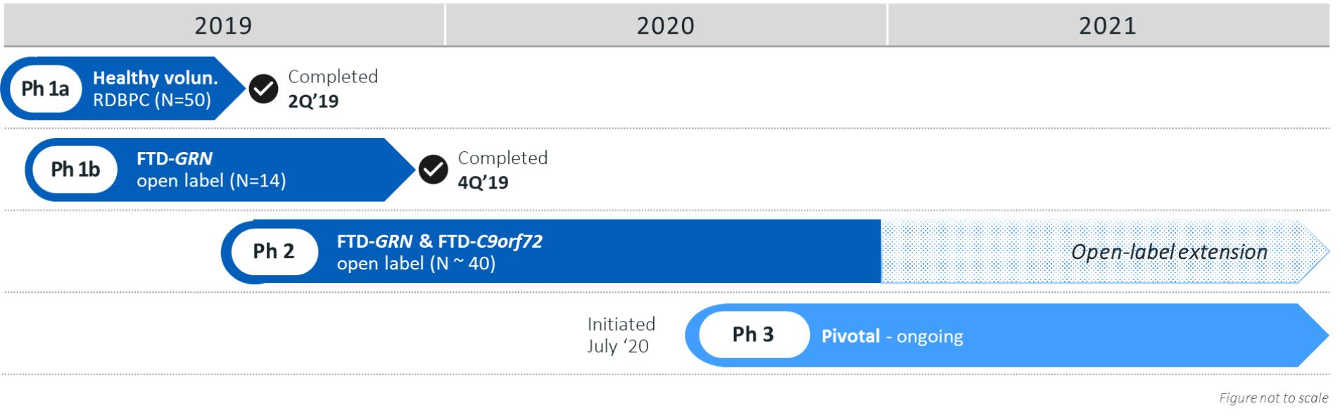1340x418 pixels.
Task: Click the Figure not to scale note
Action: [x=1273, y=398]
